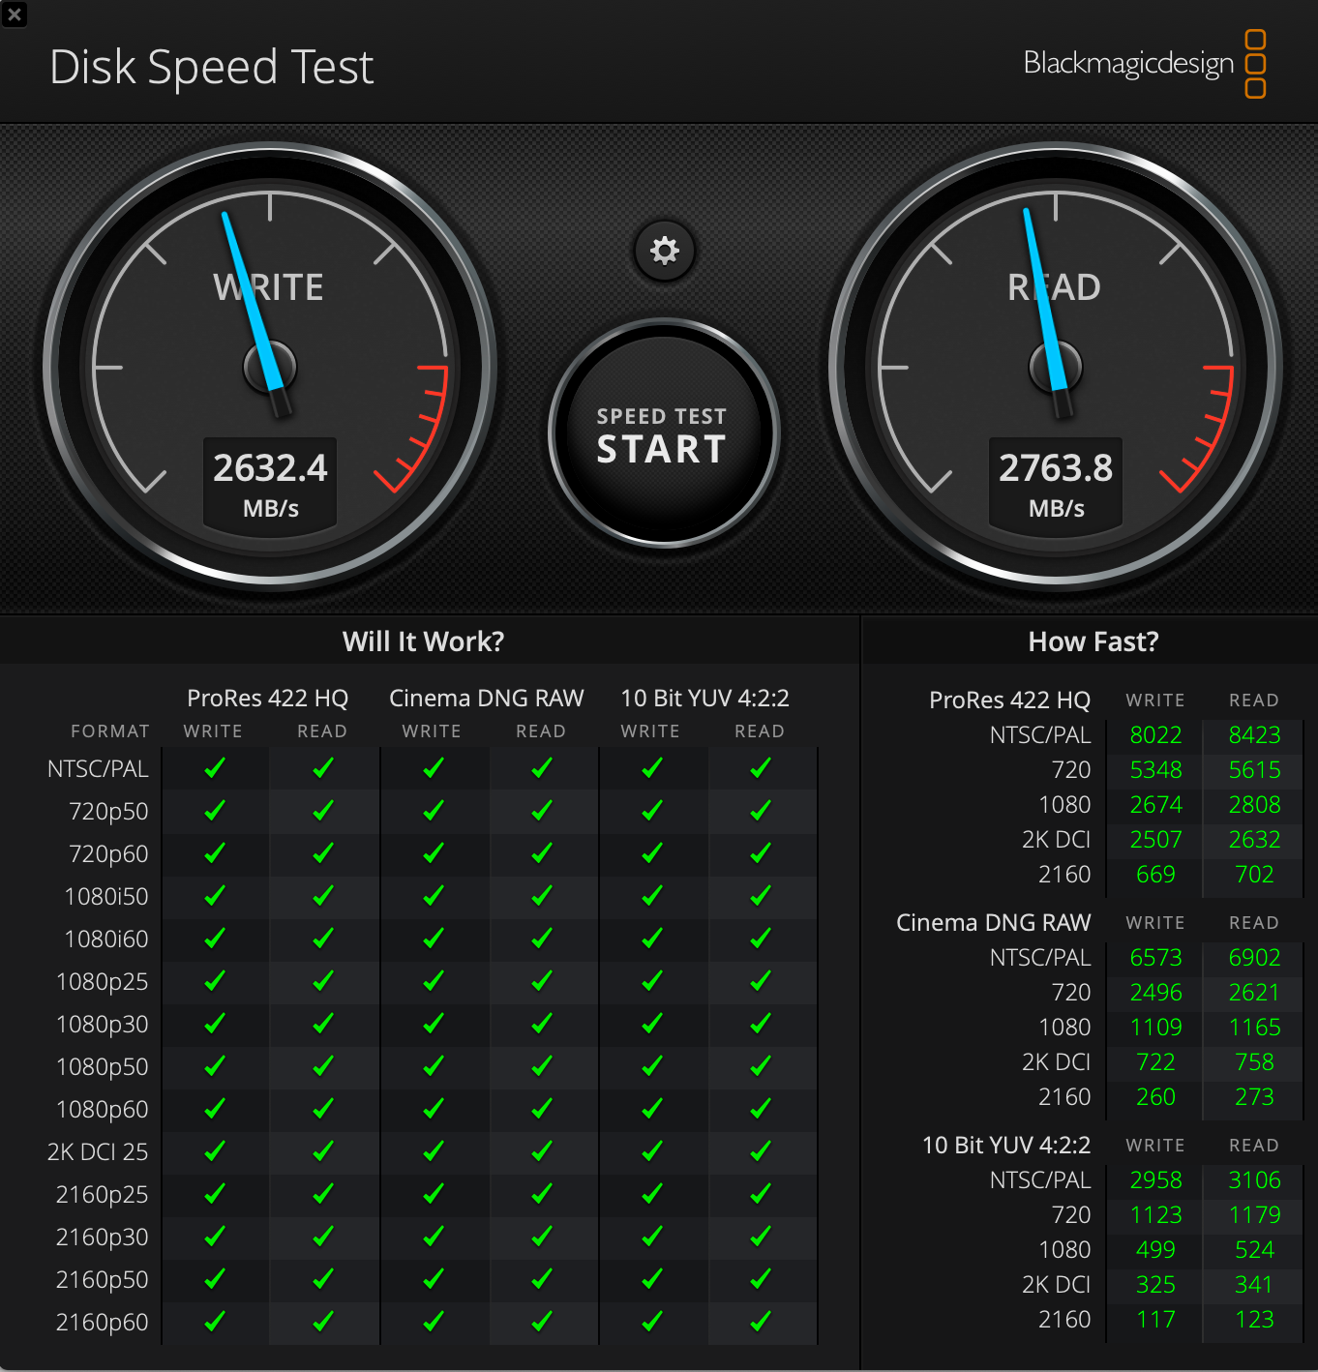This screenshot has width=1318, height=1372.
Task: Toggle the 2160p60 10 Bit YUV READ checkmark
Action: (760, 1321)
